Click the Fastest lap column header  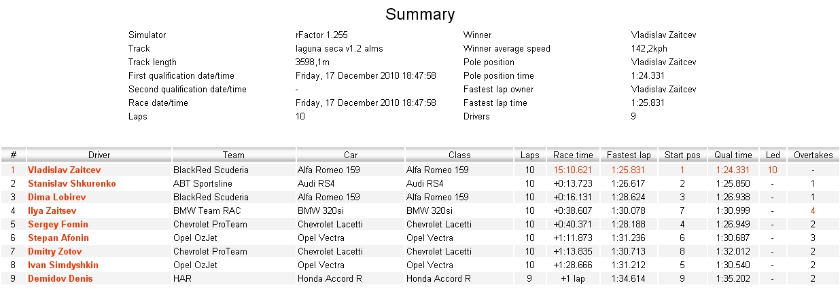pyautogui.click(x=628, y=155)
